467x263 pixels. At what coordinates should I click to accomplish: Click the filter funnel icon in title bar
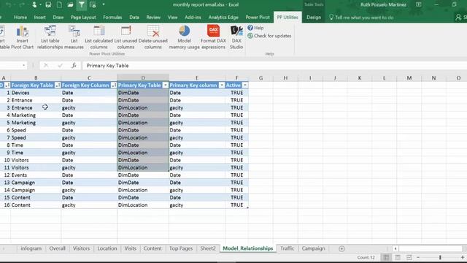81,5
